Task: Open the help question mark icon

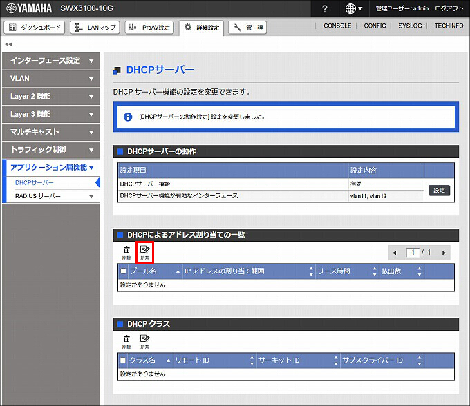Action: pyautogui.click(x=325, y=9)
